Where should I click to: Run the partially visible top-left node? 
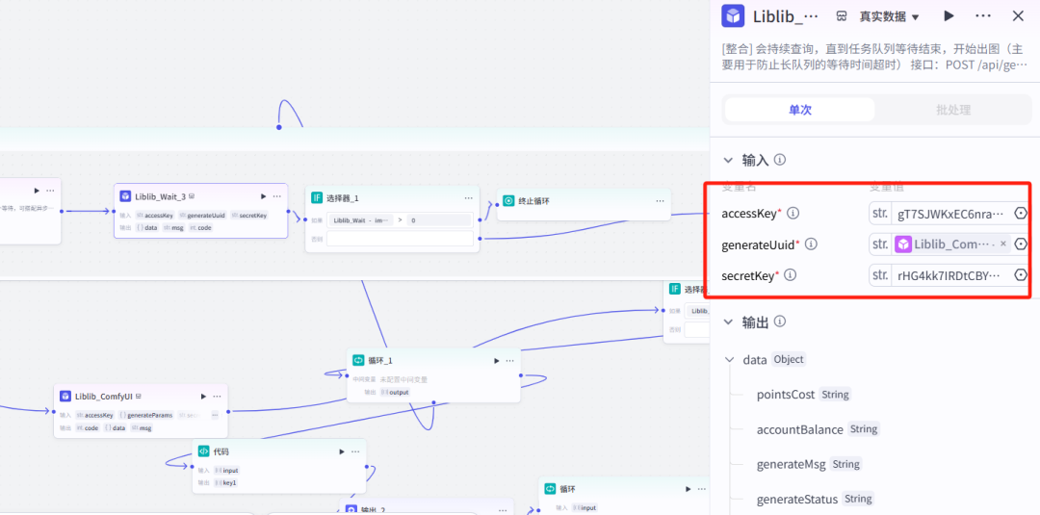[x=37, y=191]
